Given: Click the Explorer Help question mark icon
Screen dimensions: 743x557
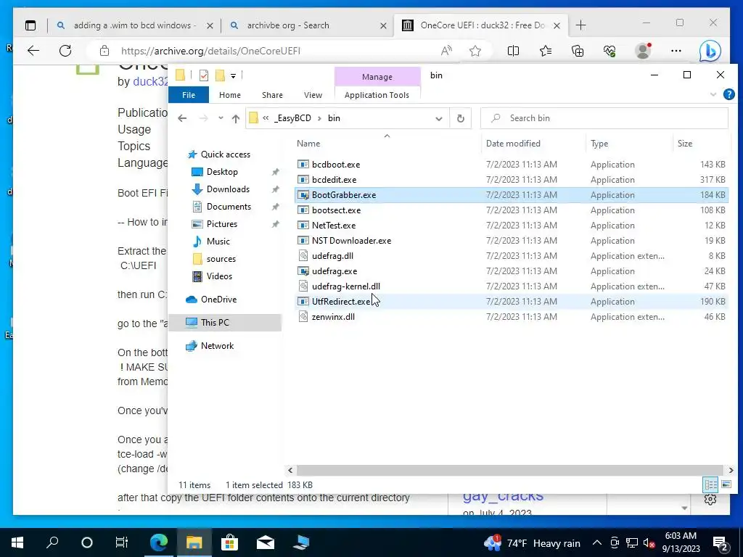Looking at the screenshot, I should pos(728,95).
